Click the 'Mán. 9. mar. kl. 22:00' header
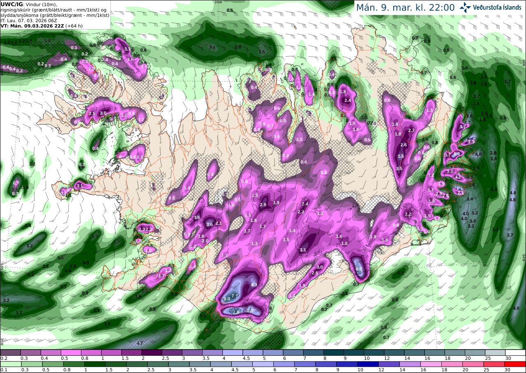Screen dimensions: 526x373 pos(405,7)
